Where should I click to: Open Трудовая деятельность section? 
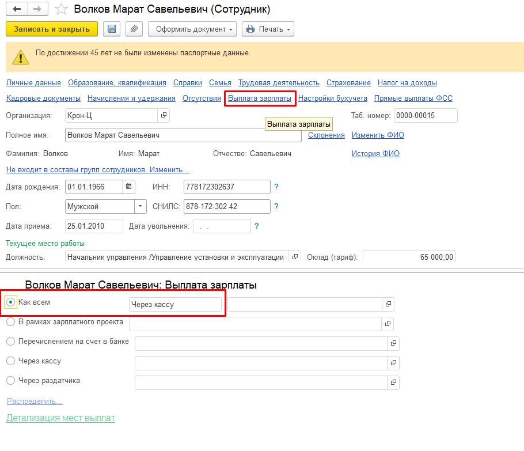279,82
